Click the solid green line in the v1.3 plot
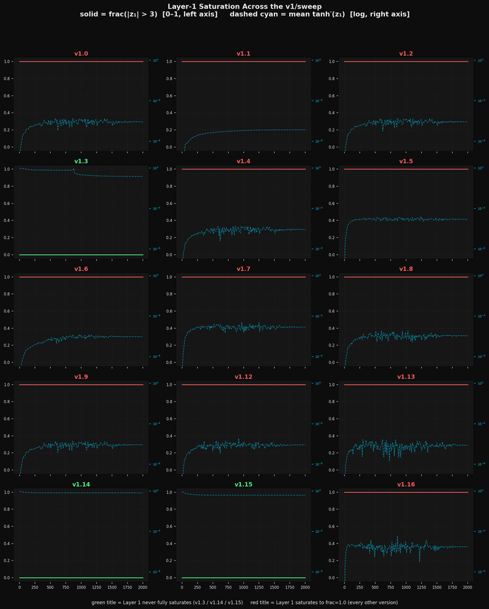This screenshot has height=609, width=489. click(81, 255)
